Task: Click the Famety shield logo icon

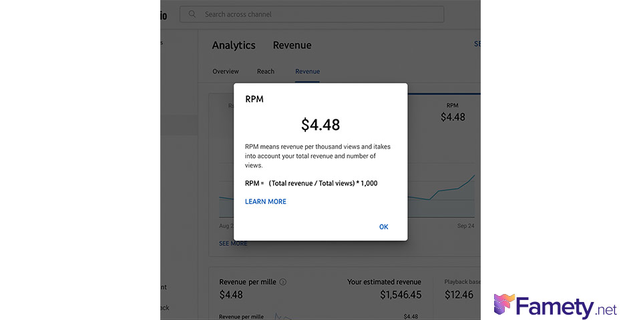Action: click(505, 305)
